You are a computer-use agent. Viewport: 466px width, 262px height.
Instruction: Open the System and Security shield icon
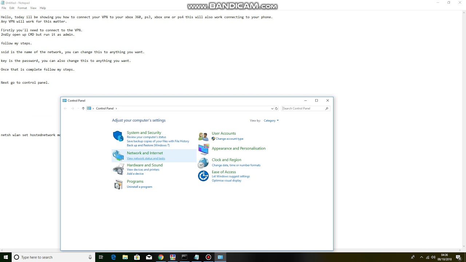pyautogui.click(x=118, y=136)
